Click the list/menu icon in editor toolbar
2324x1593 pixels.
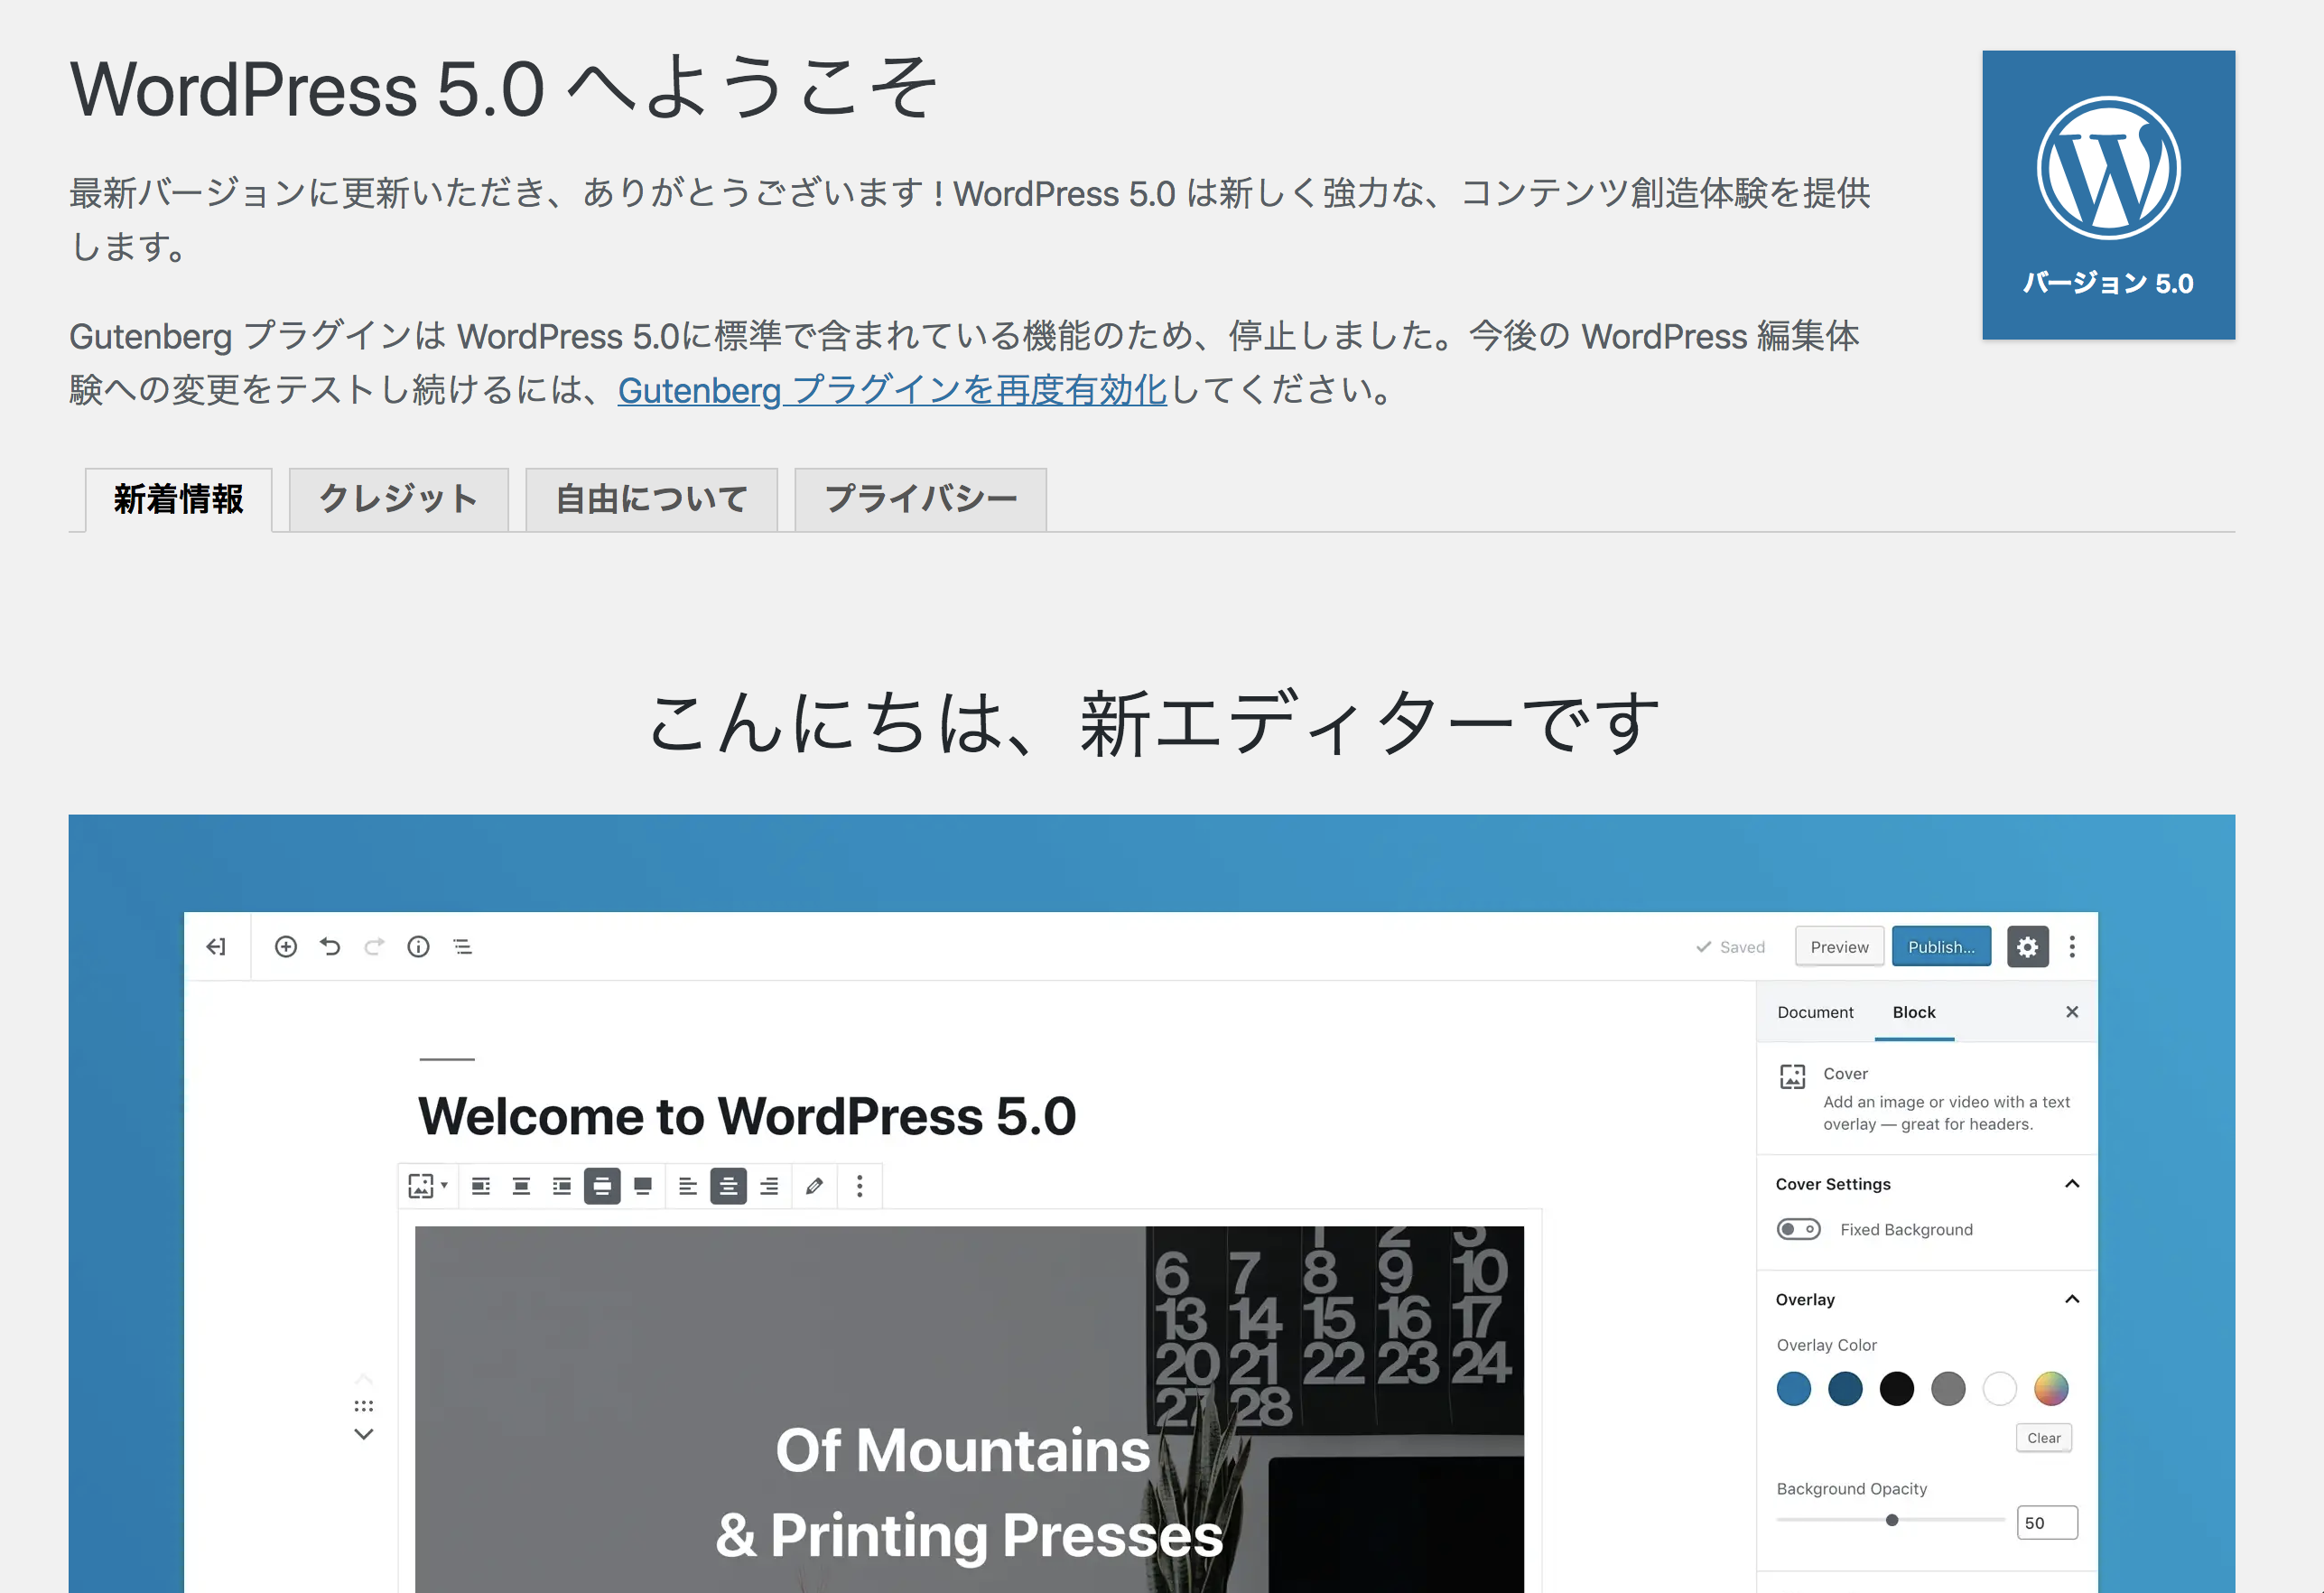tap(466, 950)
